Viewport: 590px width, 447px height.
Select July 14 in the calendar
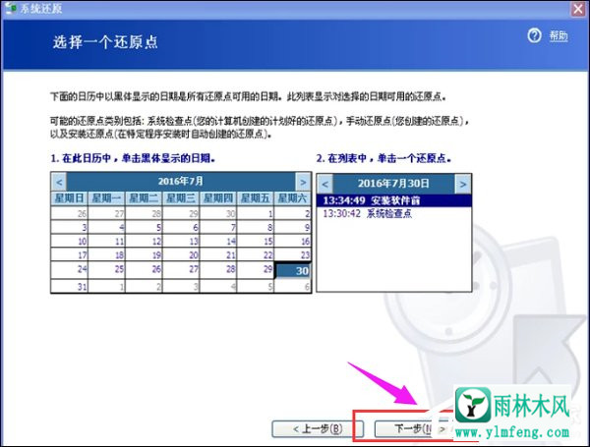(218, 241)
